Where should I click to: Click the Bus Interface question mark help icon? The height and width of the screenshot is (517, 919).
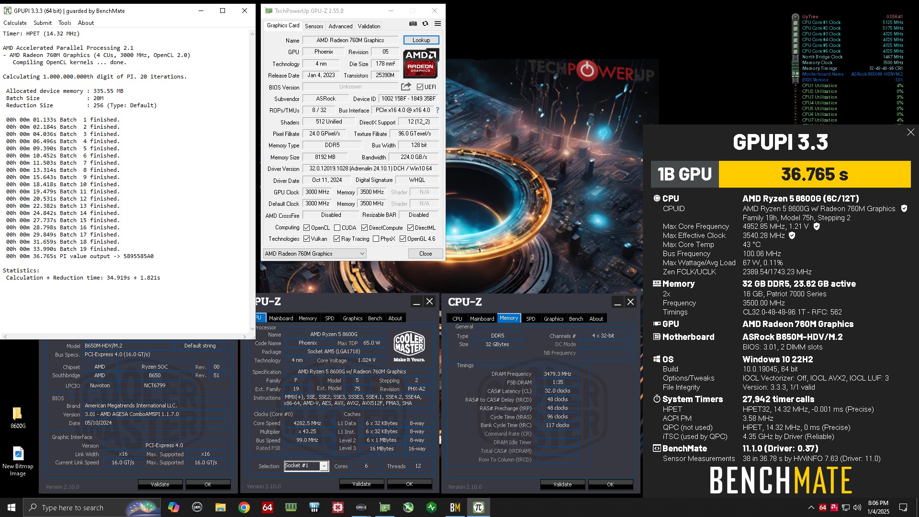[x=437, y=110]
